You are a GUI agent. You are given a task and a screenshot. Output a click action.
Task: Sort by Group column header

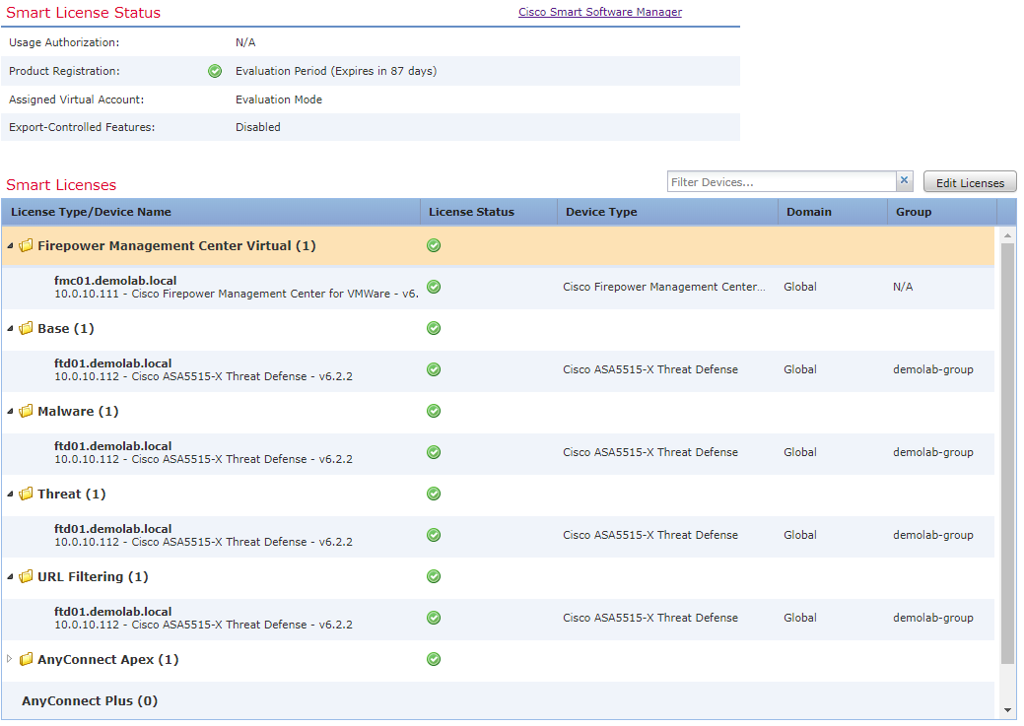coord(942,212)
